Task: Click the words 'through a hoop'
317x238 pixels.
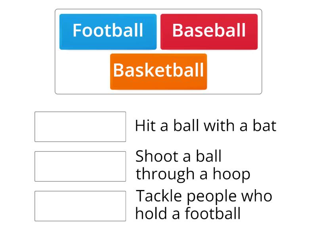Action: [193, 174]
